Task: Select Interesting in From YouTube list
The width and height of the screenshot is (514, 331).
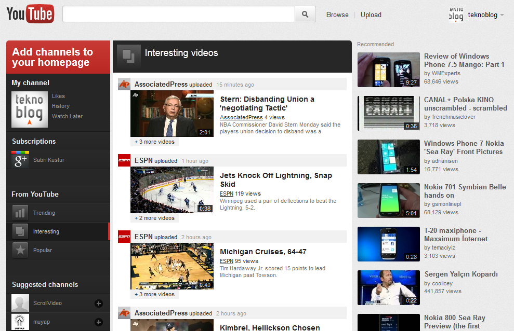Action: (46, 231)
